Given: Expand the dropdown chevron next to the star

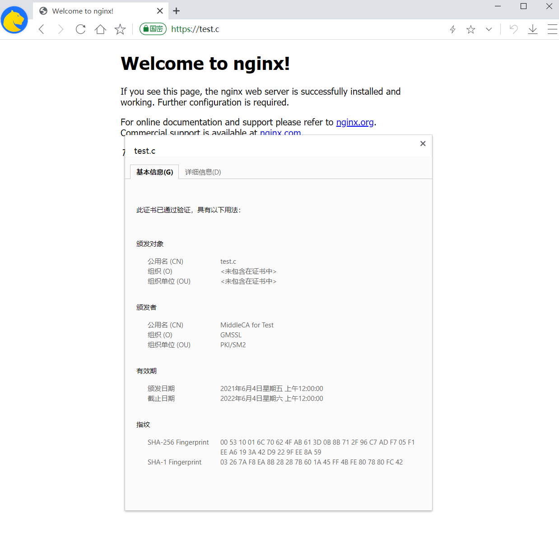Looking at the screenshot, I should click(489, 29).
